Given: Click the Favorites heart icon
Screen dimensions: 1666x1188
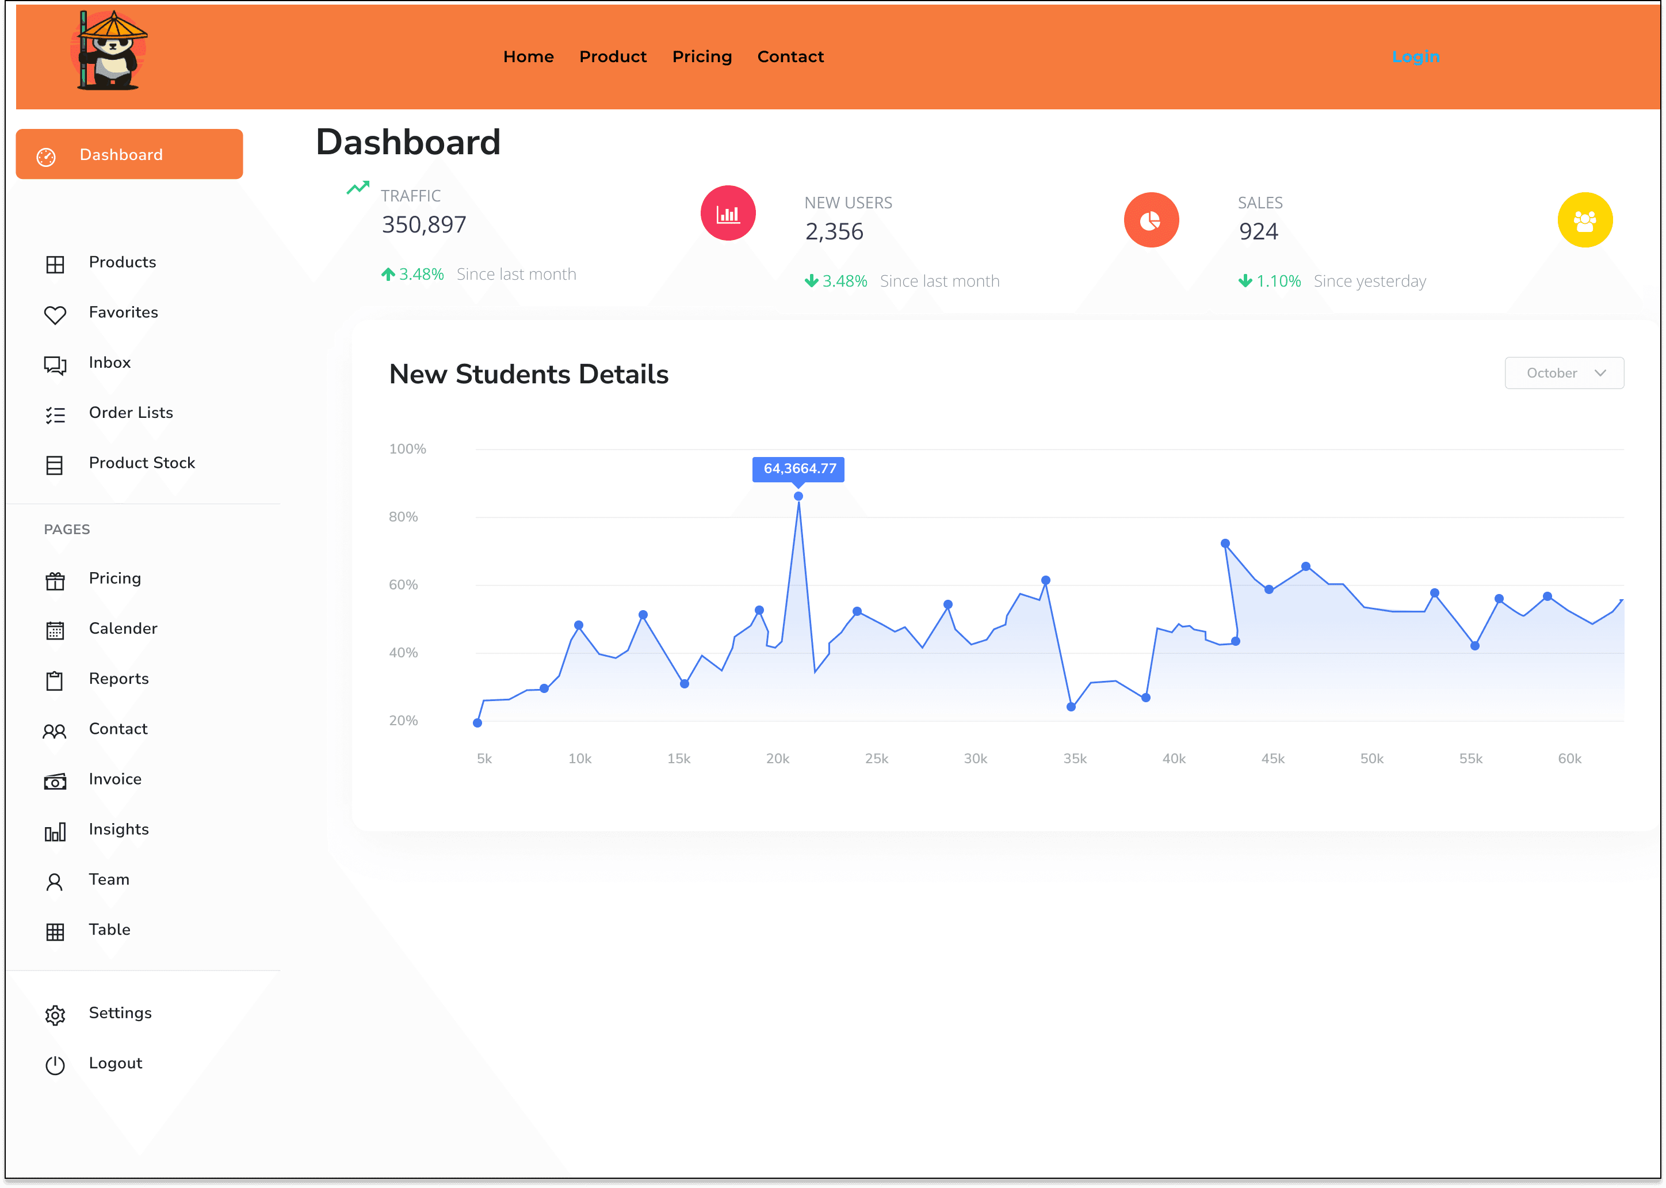Looking at the screenshot, I should point(55,315).
